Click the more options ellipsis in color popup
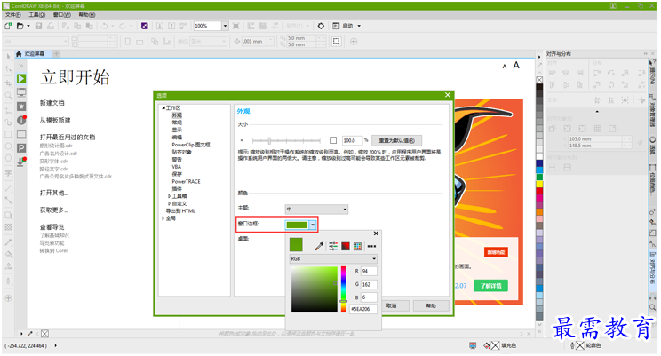 pos(371,246)
